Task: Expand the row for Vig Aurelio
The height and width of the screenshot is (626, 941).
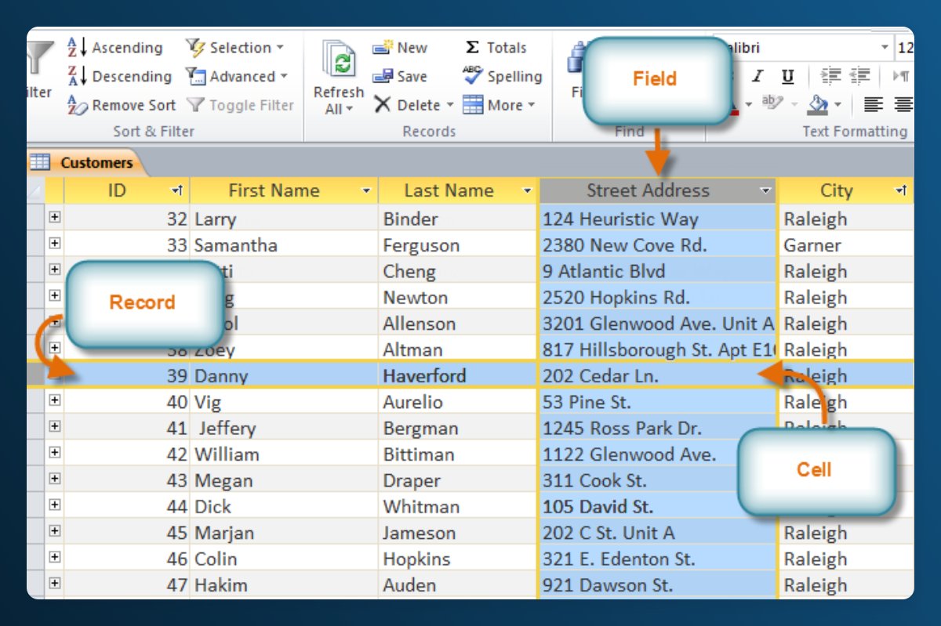Action: tap(54, 400)
